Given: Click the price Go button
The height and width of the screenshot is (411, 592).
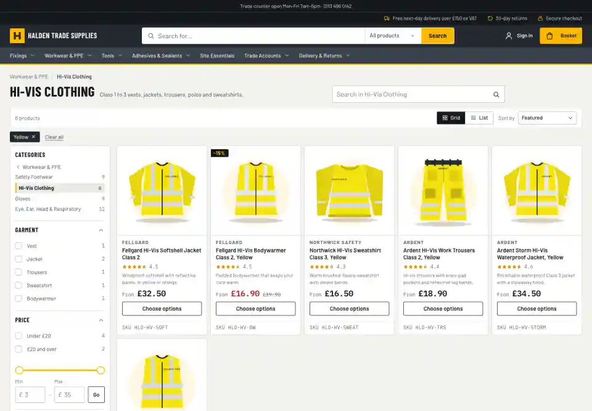Looking at the screenshot, I should pos(96,395).
